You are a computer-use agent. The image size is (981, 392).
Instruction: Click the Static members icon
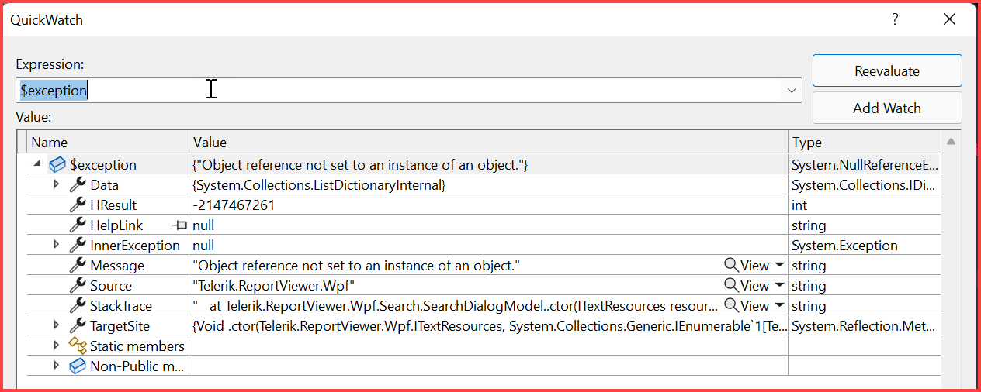[78, 346]
